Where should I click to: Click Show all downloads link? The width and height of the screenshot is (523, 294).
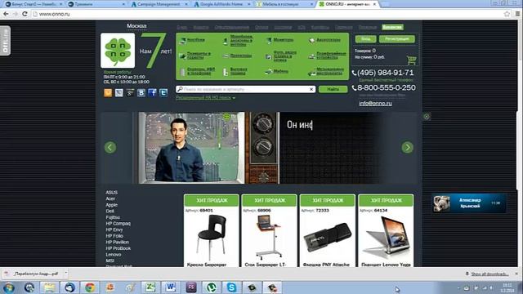click(489, 274)
